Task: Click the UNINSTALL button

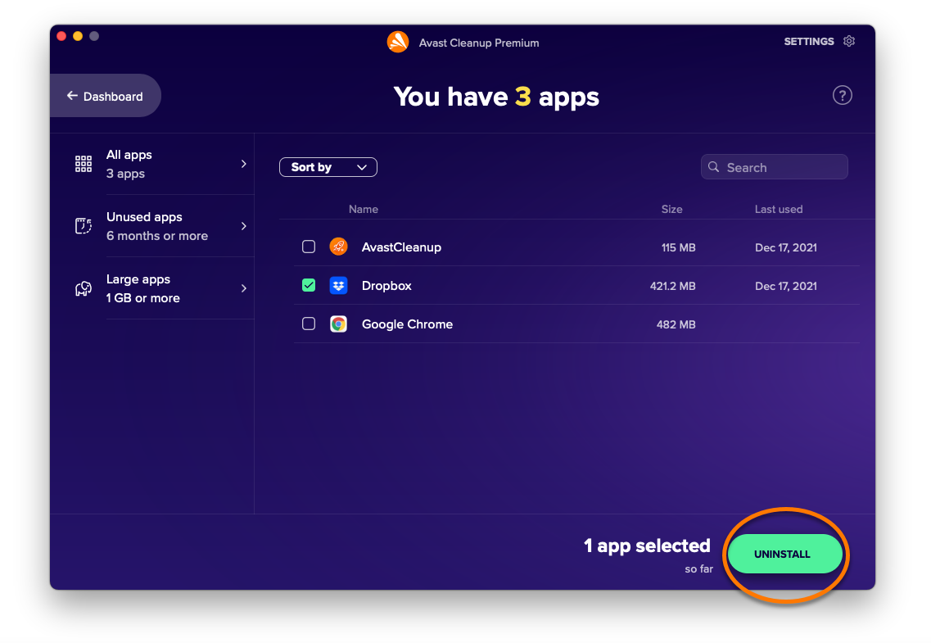Action: [x=785, y=554]
